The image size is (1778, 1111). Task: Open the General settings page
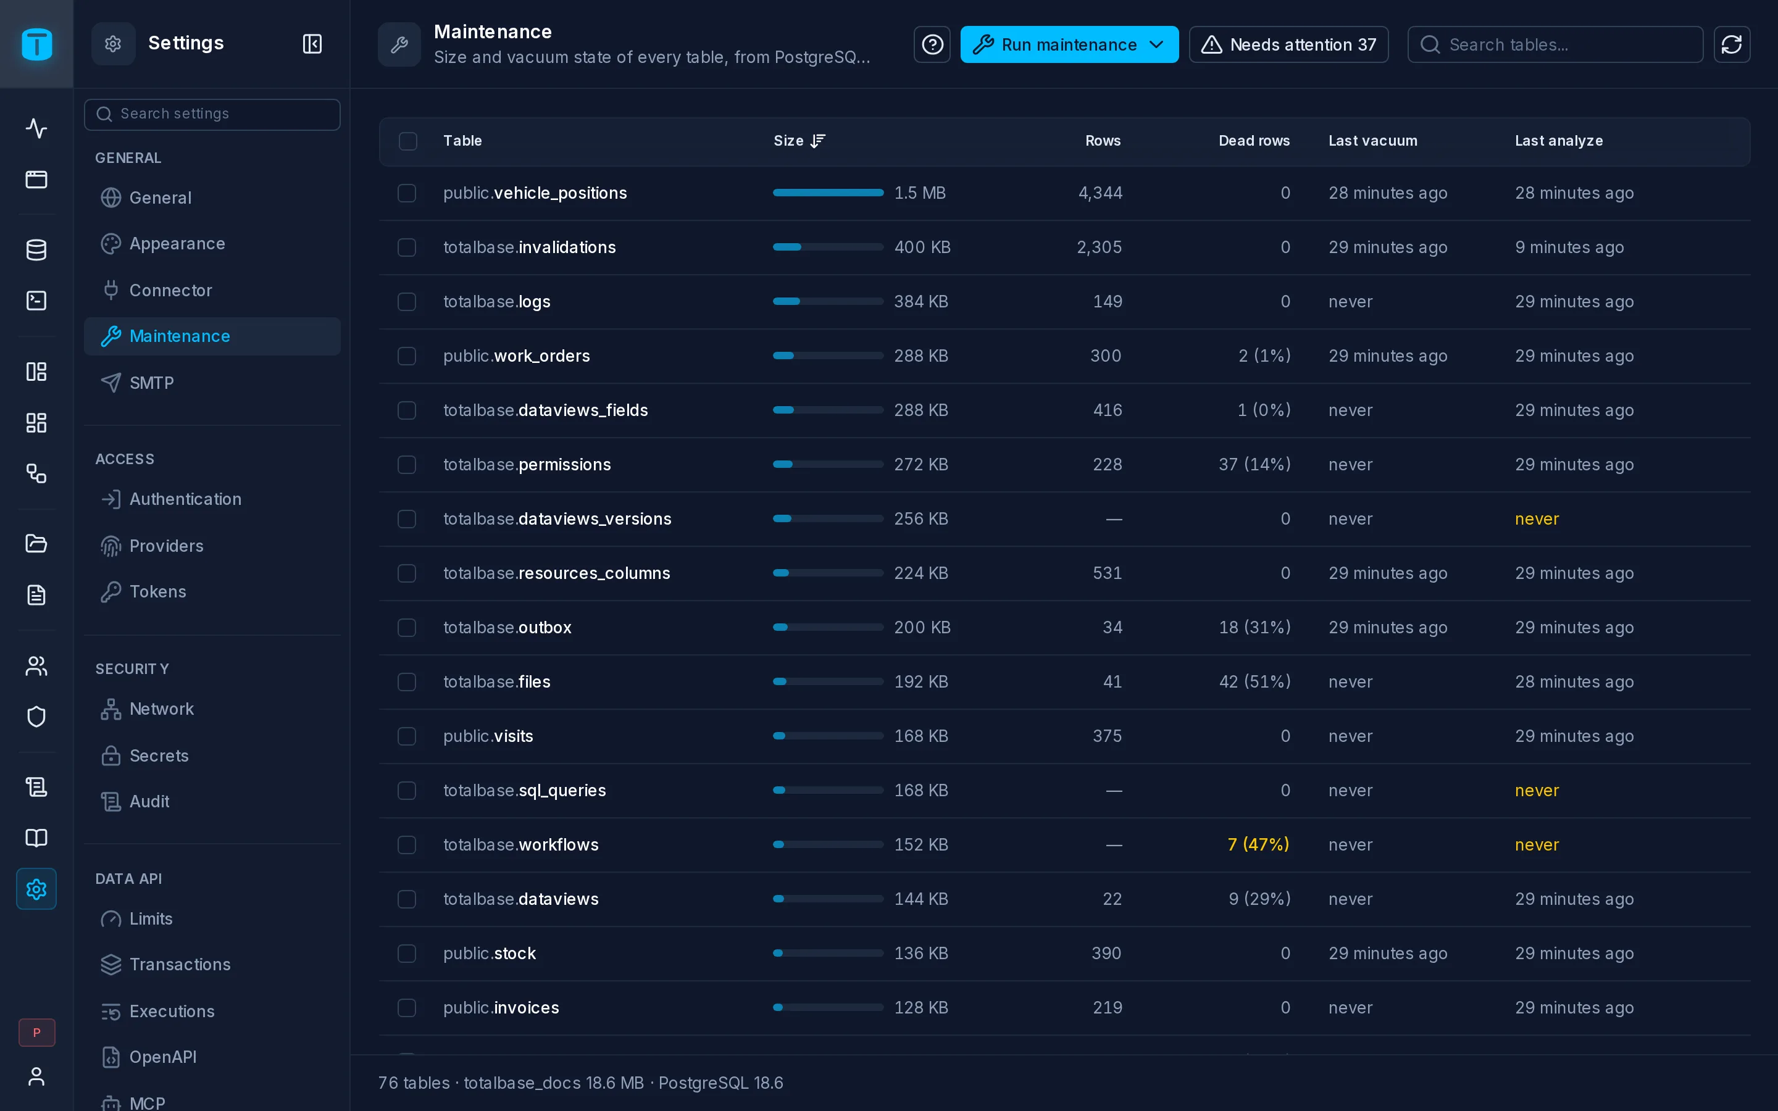(x=212, y=198)
